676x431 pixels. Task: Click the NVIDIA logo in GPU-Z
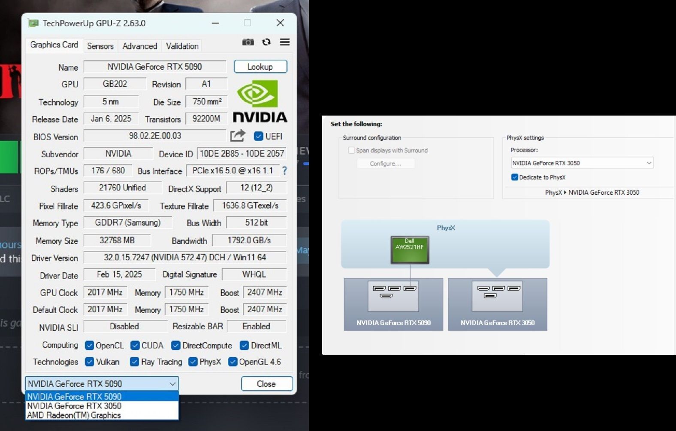click(x=260, y=101)
